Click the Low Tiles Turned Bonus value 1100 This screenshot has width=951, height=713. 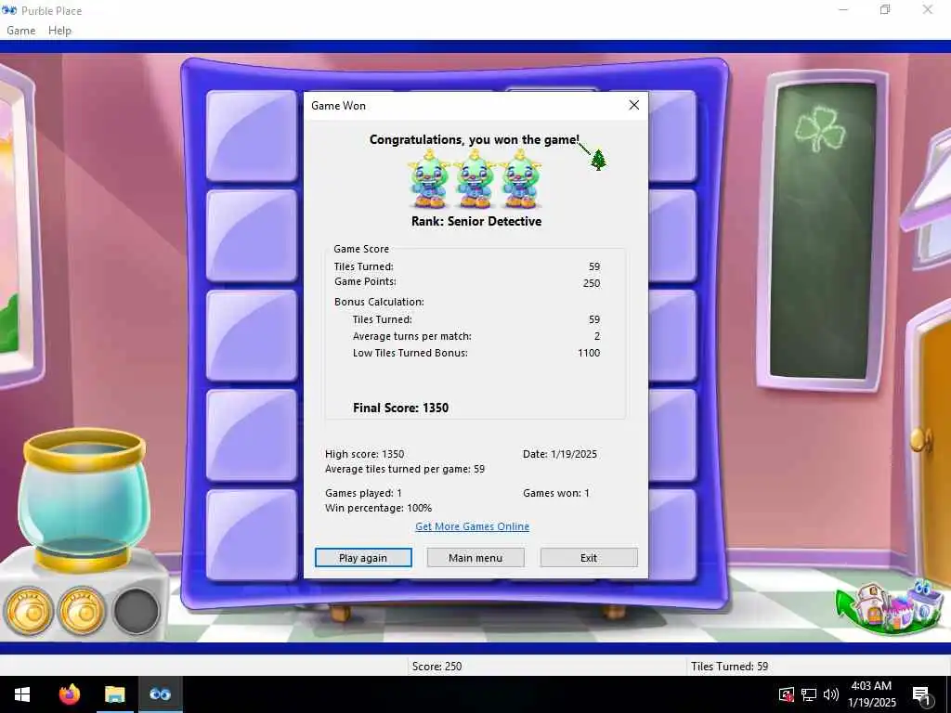pyautogui.click(x=589, y=353)
